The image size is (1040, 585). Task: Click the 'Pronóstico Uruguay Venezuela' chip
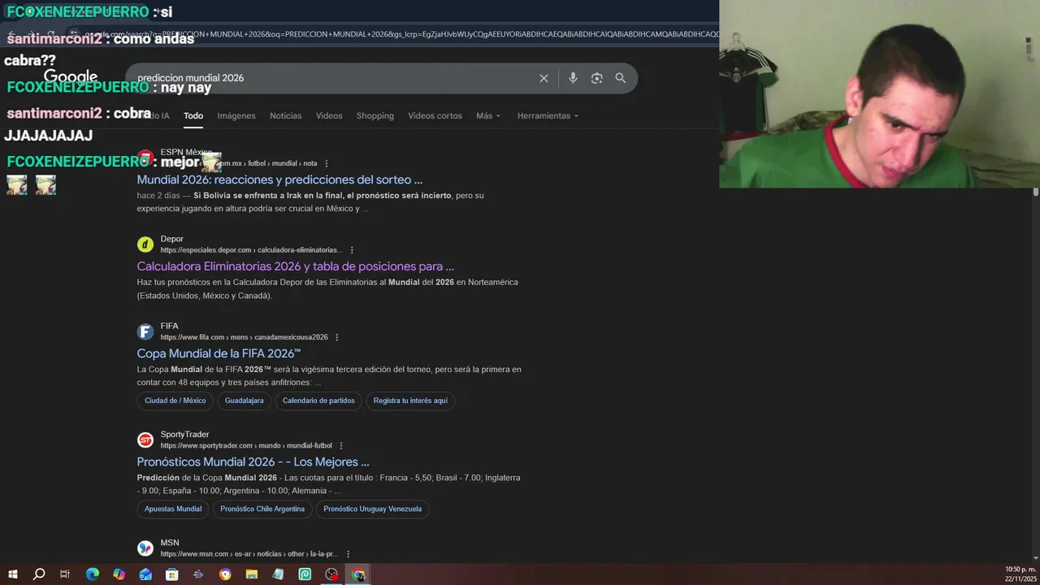373,509
